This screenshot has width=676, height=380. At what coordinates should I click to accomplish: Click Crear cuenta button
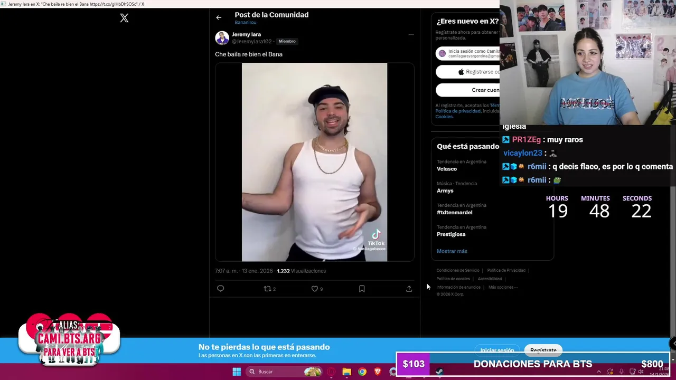point(468,90)
